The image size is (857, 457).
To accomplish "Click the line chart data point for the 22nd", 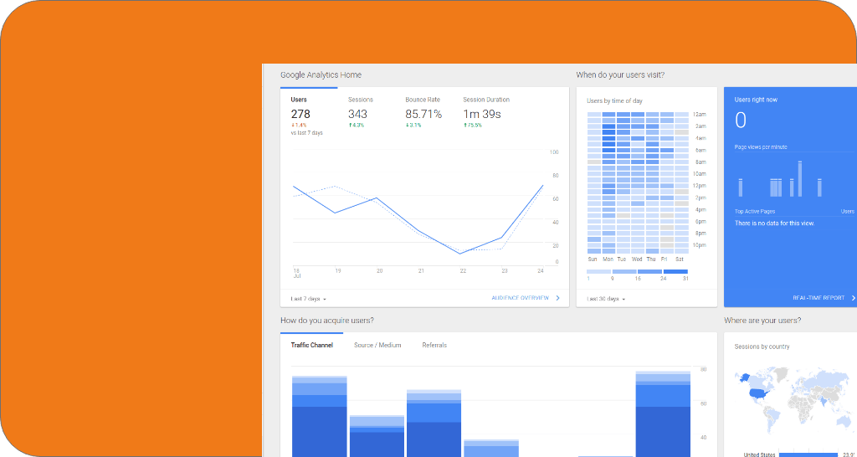I will 461,253.
